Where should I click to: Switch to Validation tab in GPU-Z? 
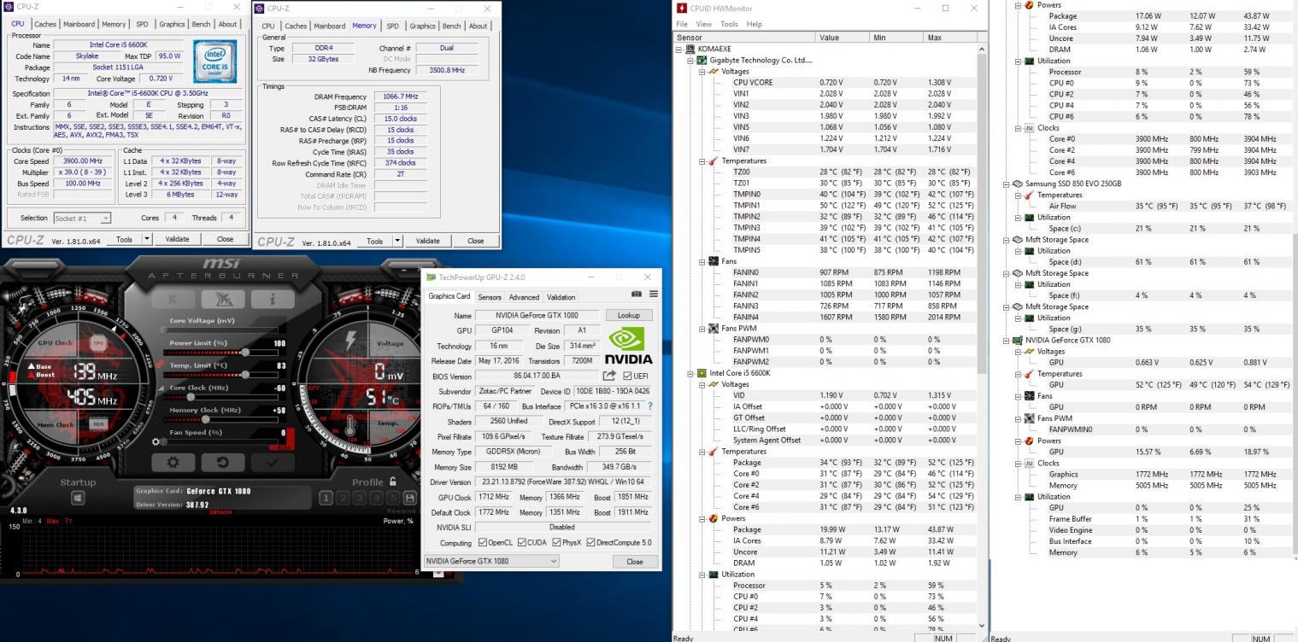561,297
